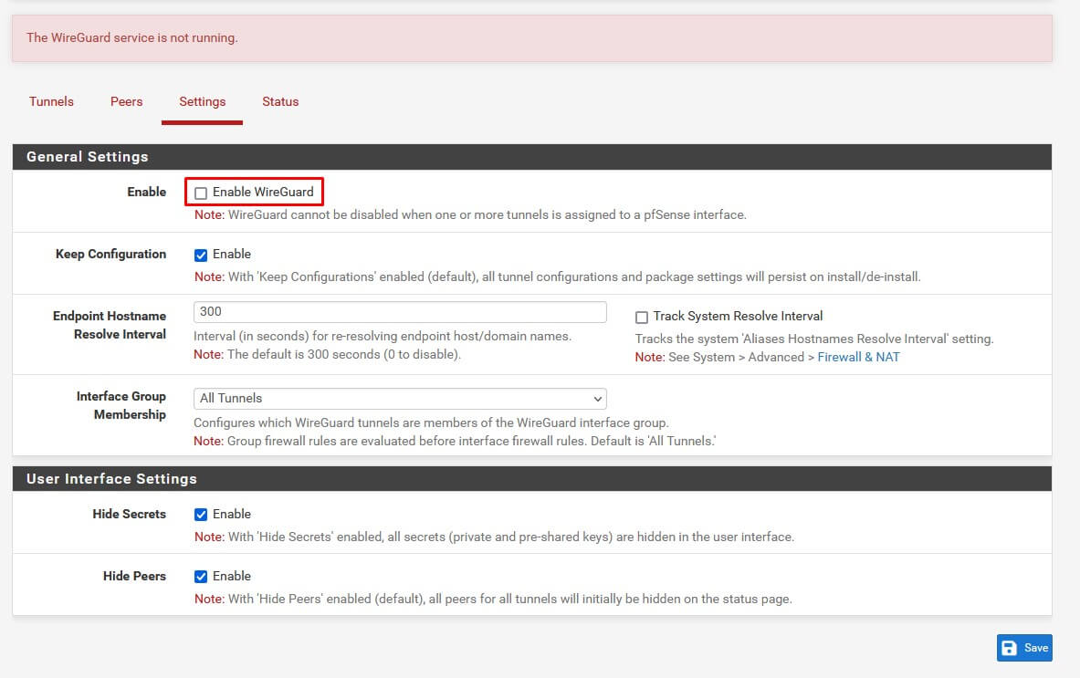Click the 'Endpoint Hostname Resolve Interval' label

[110, 325]
